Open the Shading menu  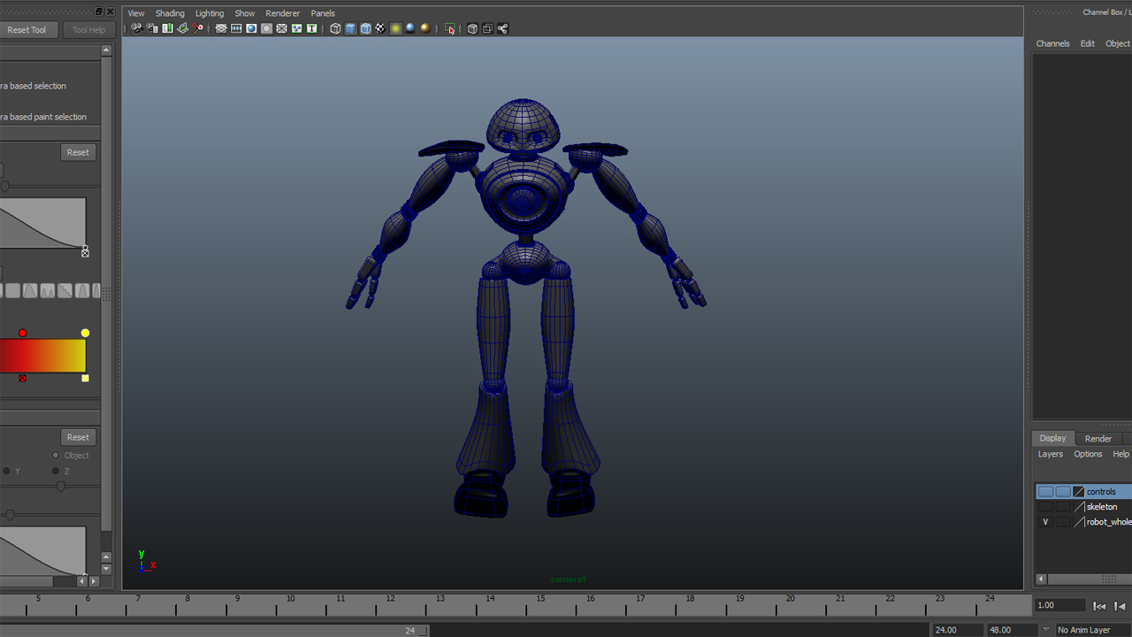(169, 12)
